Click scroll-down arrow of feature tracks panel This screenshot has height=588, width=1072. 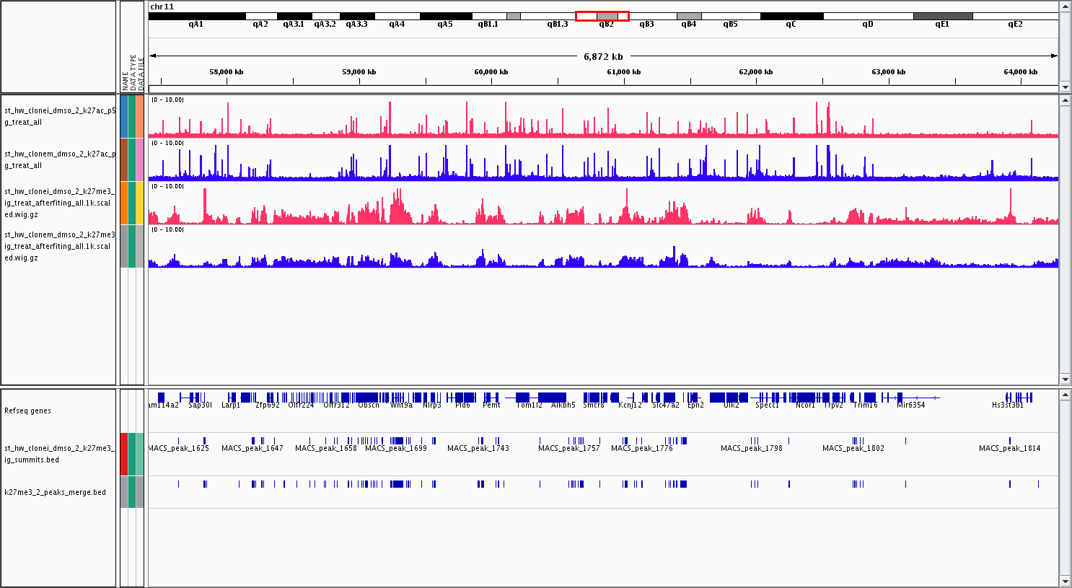point(1065,581)
